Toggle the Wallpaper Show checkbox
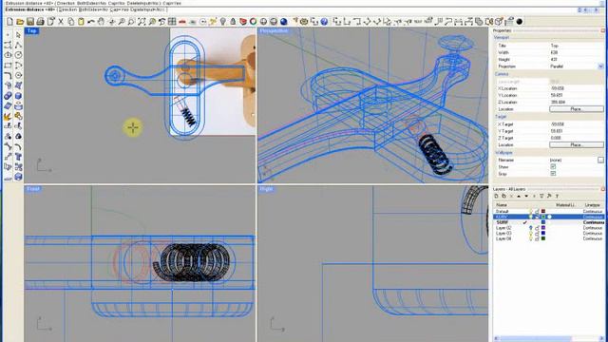This screenshot has width=608, height=342. pyautogui.click(x=553, y=167)
